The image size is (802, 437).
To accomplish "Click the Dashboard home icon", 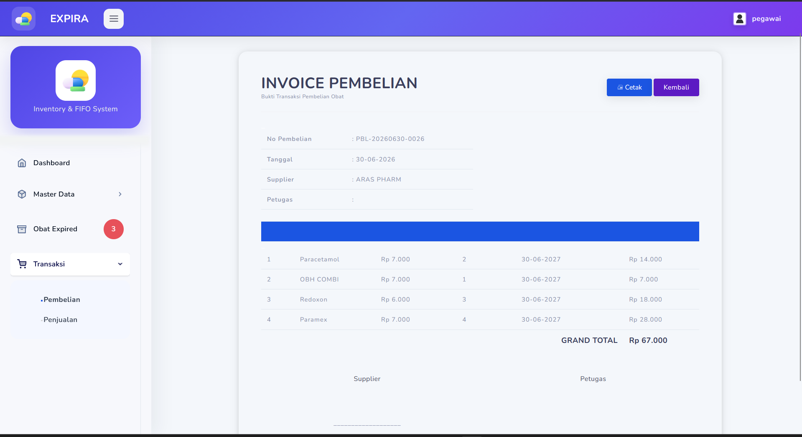I will (x=22, y=163).
